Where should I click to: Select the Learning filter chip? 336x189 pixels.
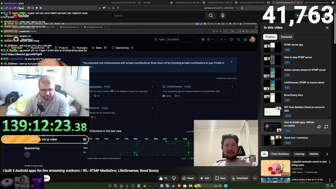[299, 154]
